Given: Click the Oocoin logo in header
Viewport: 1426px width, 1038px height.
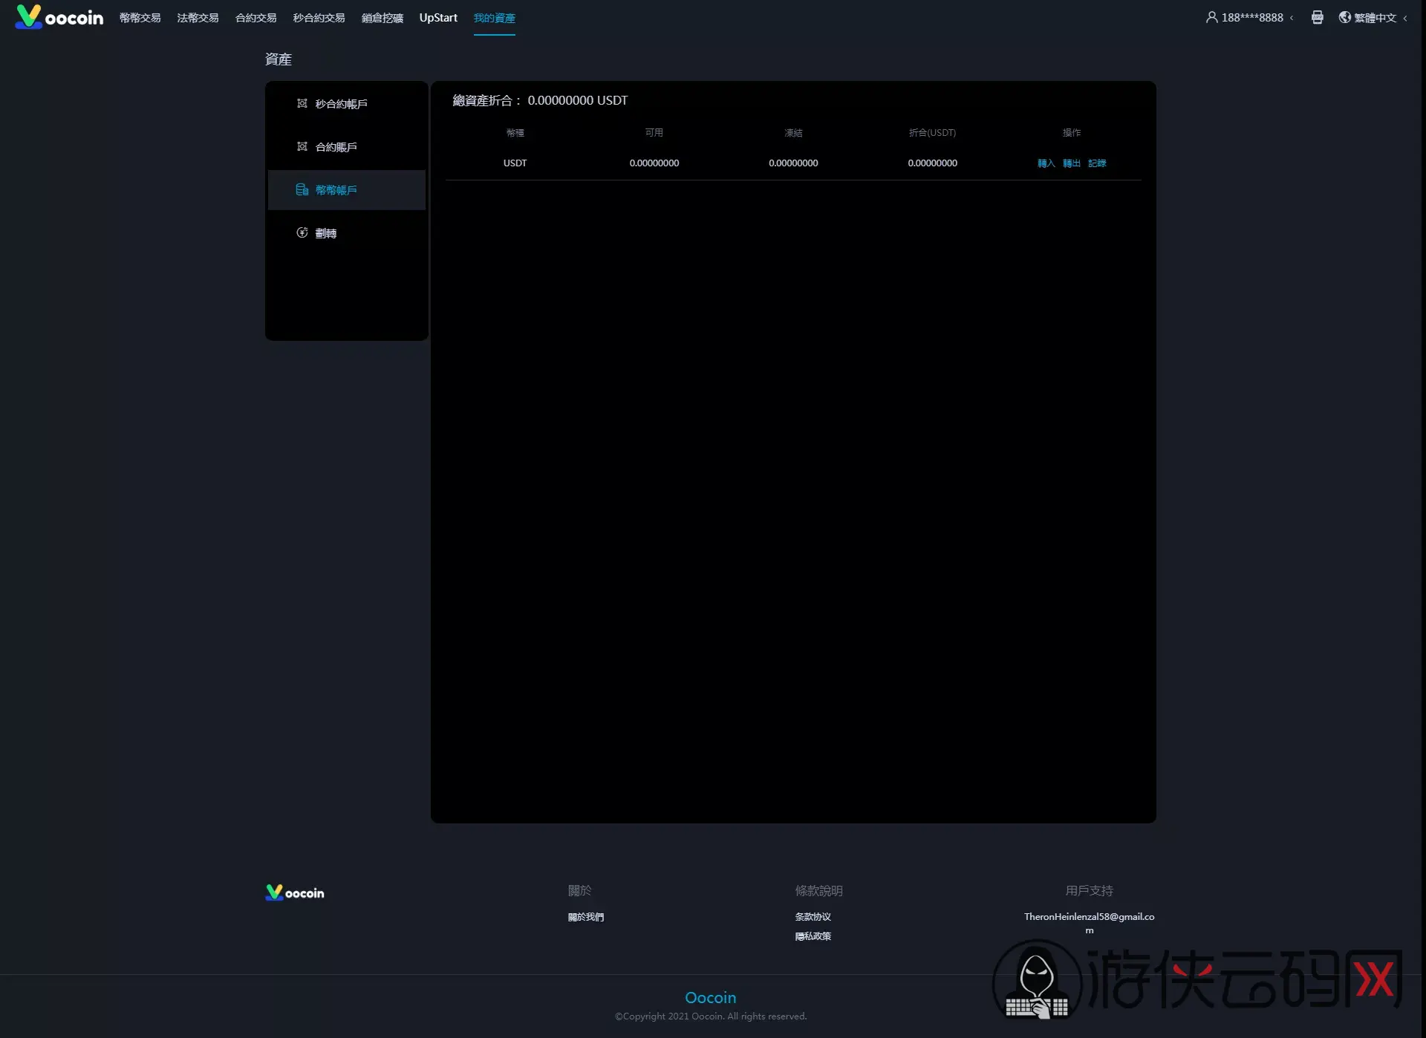Looking at the screenshot, I should pyautogui.click(x=59, y=16).
